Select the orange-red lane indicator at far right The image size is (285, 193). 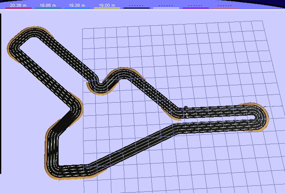225,6
